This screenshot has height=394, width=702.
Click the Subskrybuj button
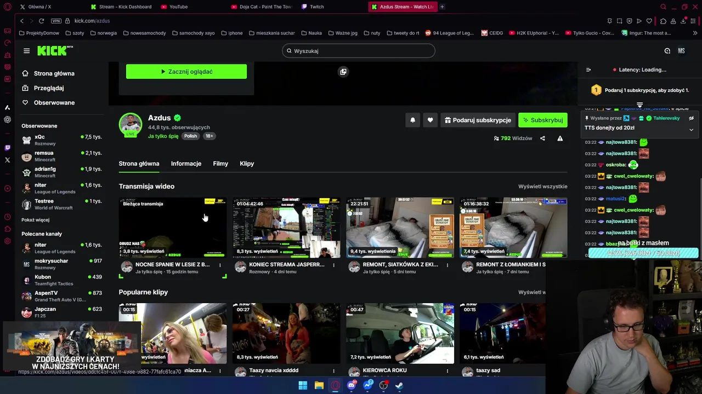click(543, 120)
